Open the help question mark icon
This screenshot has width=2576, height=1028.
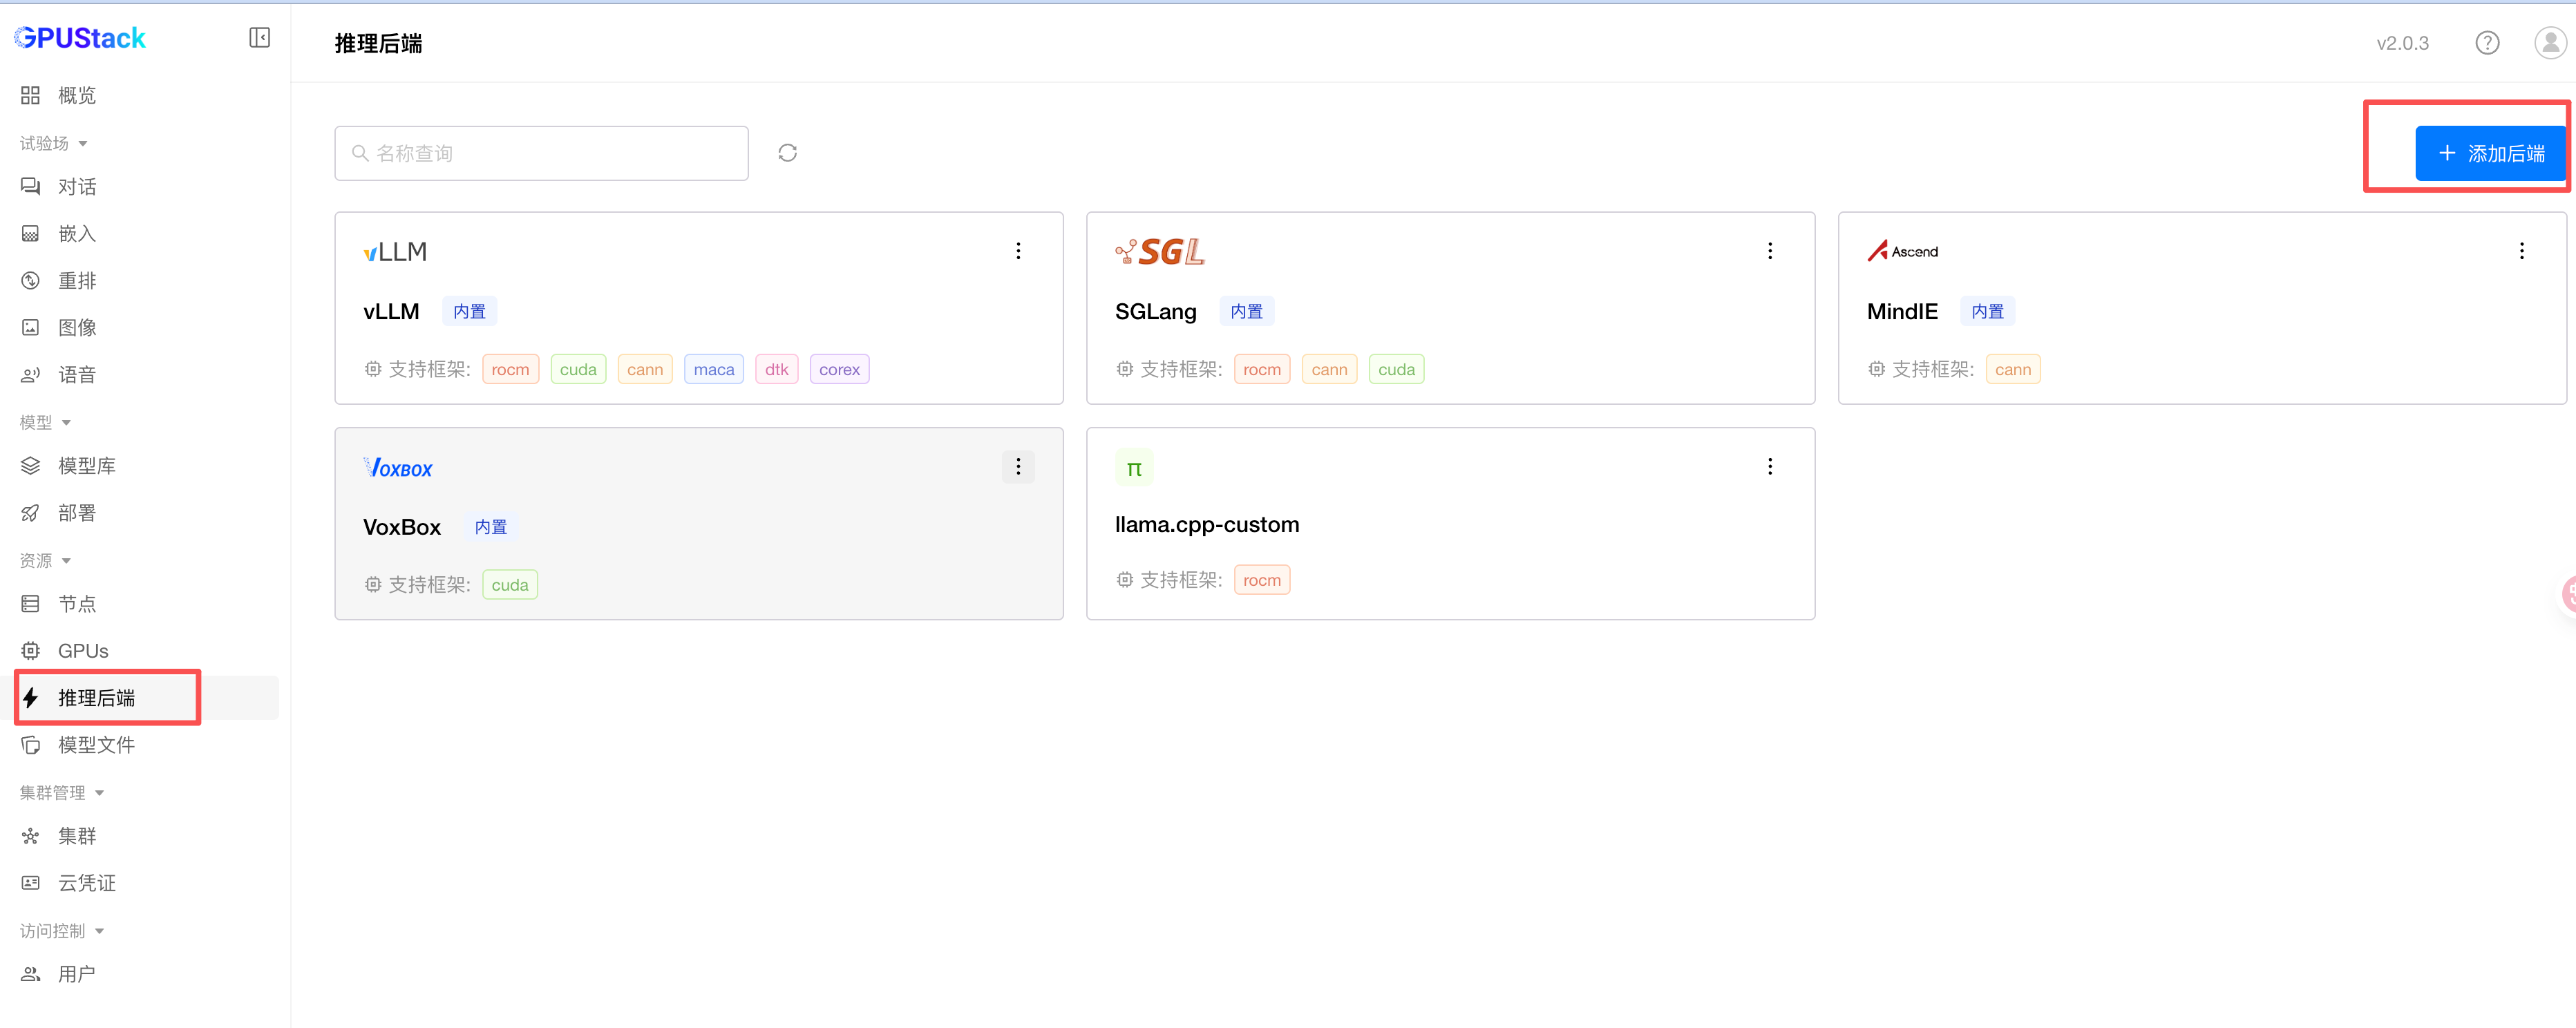(2486, 43)
